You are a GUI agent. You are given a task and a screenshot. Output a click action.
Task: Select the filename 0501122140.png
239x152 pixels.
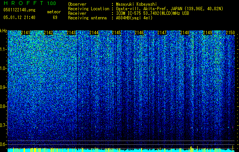pyautogui.click(x=19, y=10)
